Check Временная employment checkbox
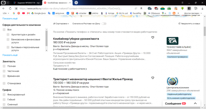Viewport: 206px width, 109px height. (x=4, y=76)
